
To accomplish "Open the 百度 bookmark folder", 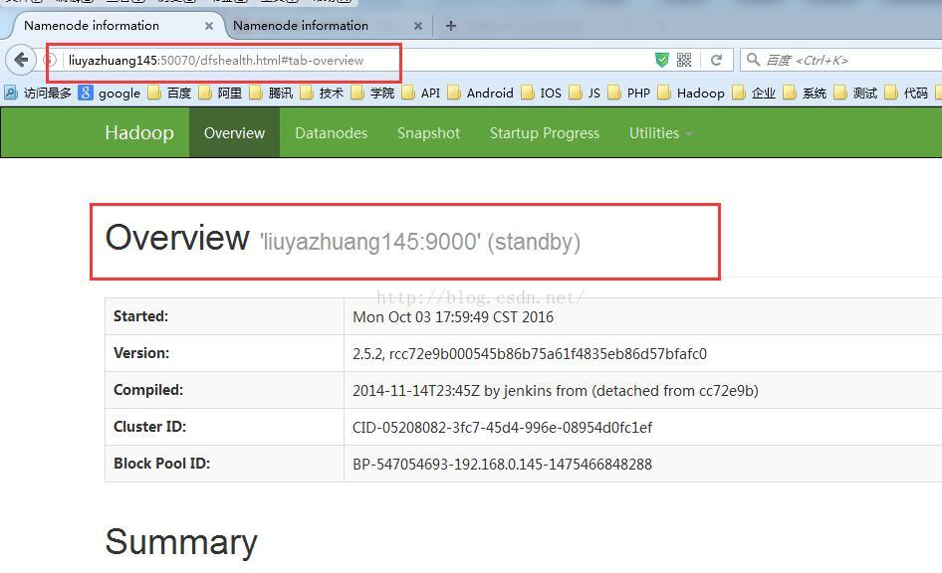I will [169, 93].
